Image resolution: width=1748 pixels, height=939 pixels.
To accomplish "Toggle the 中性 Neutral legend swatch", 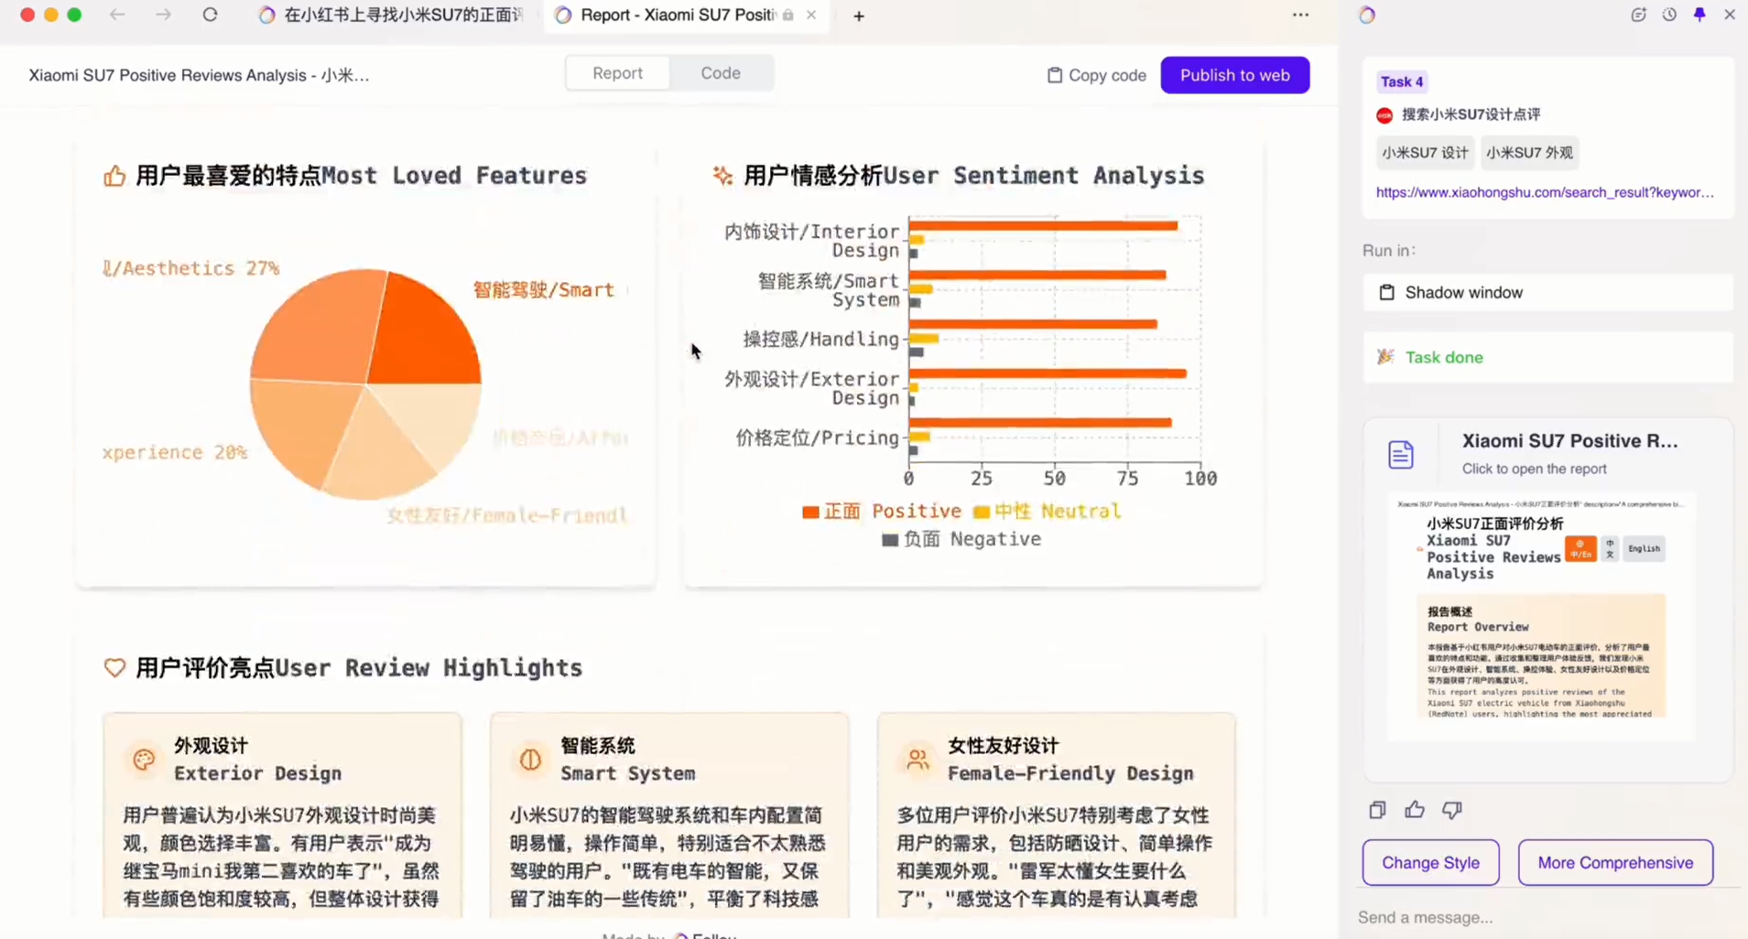I will (x=982, y=512).
